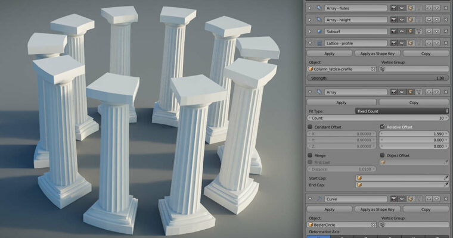Enable the Constant Offset checkbox

[310, 127]
